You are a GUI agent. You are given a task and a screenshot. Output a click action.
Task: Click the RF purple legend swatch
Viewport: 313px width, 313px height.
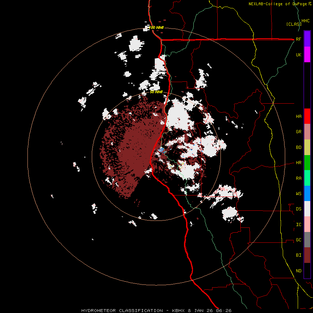pyautogui.click(x=307, y=39)
